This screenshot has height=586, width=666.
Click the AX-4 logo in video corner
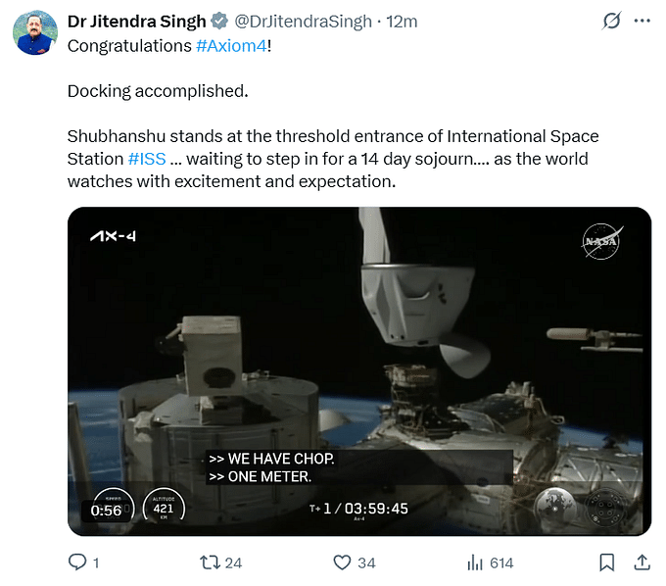pos(113,236)
